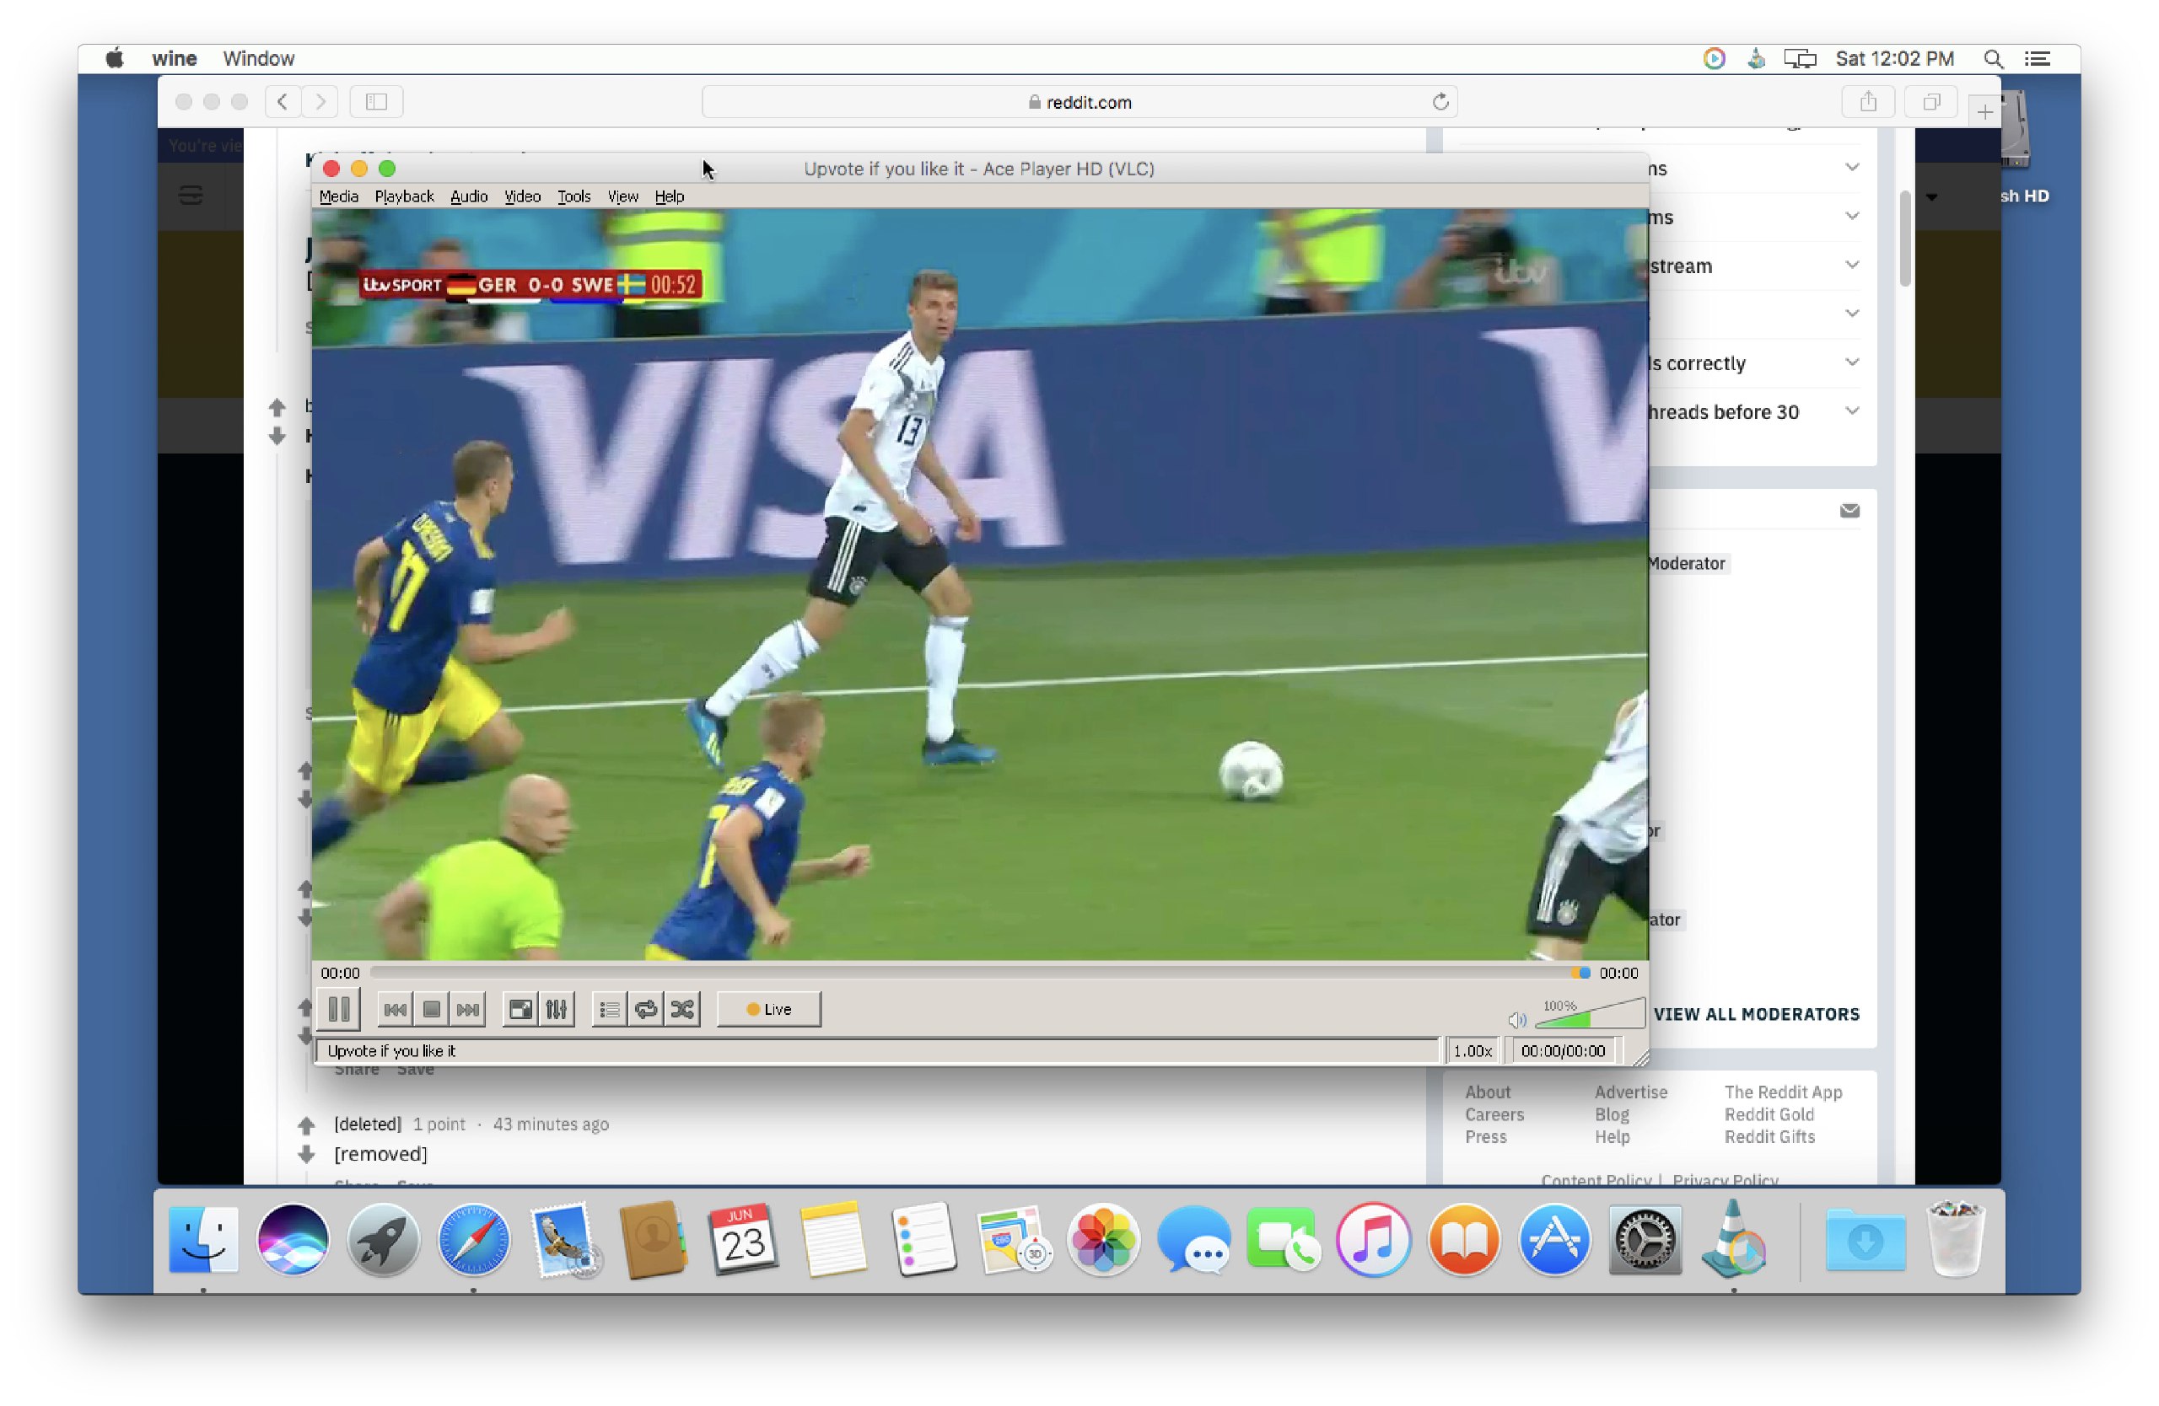Screen dimensions: 2159x1406
Task: Show the playlist in Ace Player
Action: [610, 1009]
